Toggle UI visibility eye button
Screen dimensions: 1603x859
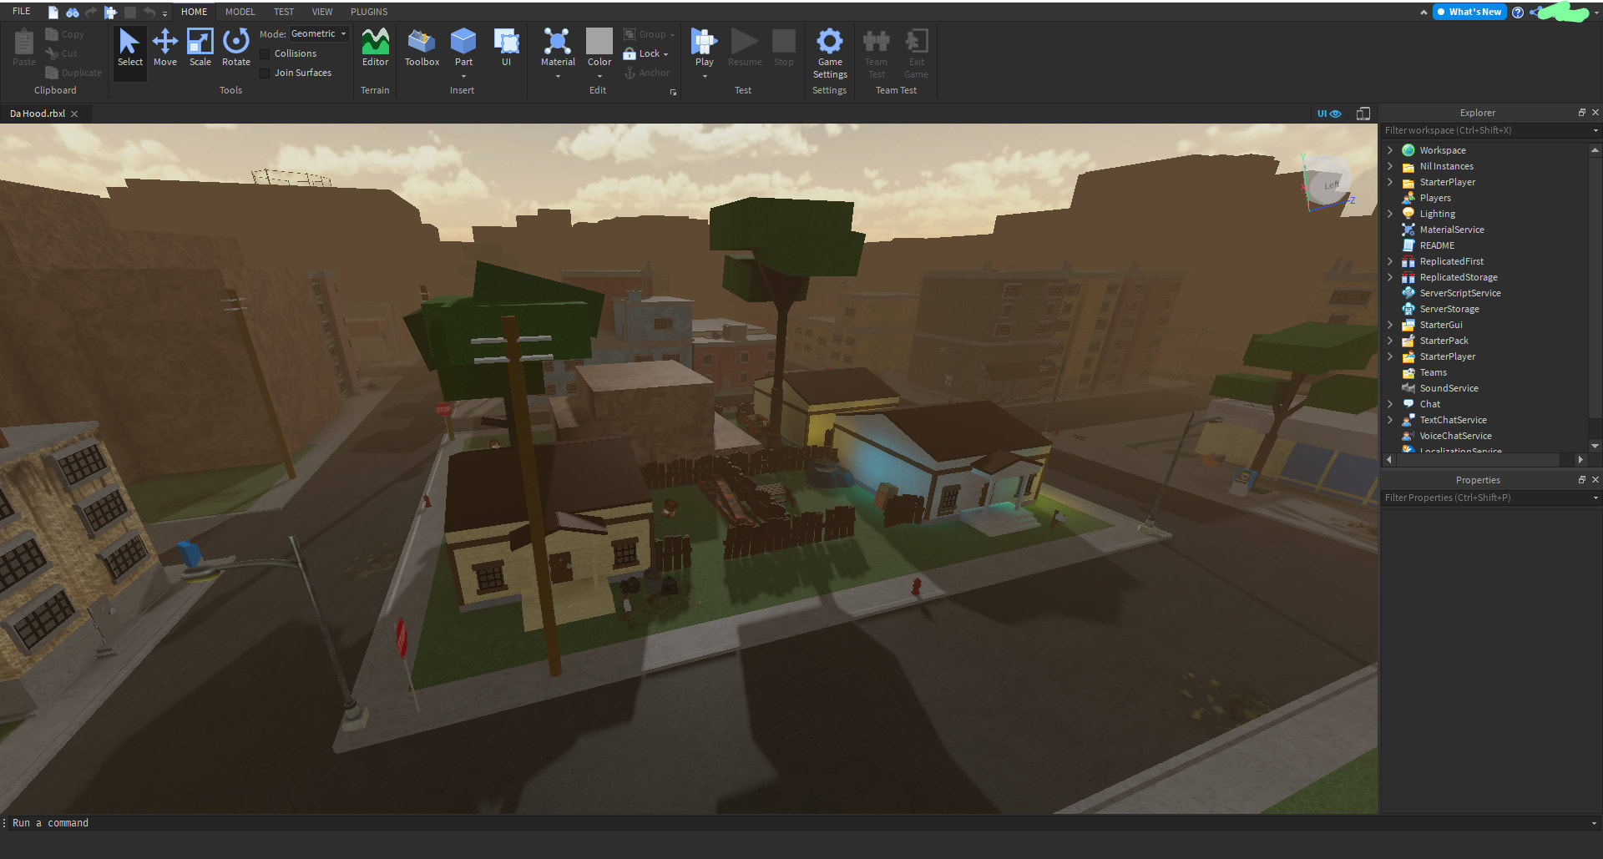pyautogui.click(x=1329, y=114)
